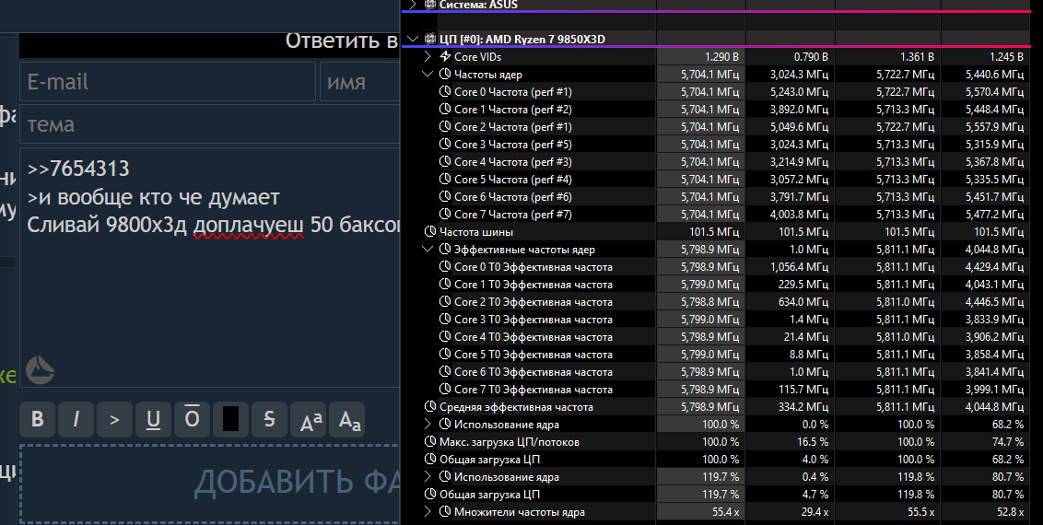Select the Core 2 Частота (perf #1) row

[717, 127]
